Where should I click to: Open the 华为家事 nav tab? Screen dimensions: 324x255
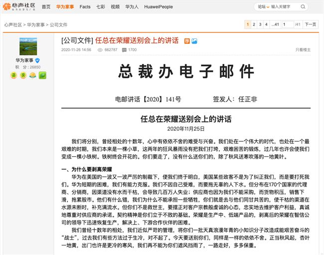(65, 7)
